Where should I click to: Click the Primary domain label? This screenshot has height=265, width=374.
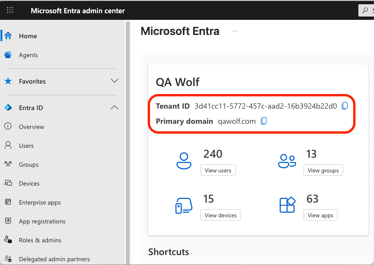click(184, 121)
